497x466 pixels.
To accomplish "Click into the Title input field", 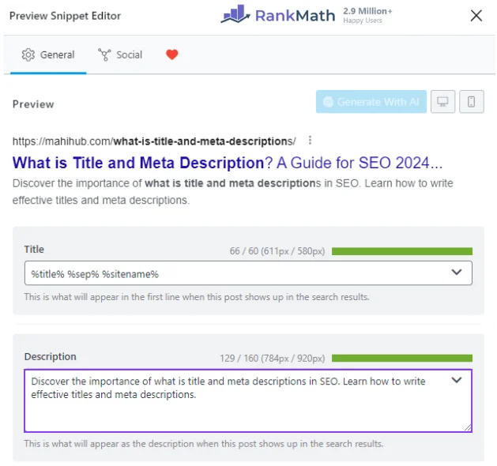I will point(248,273).
